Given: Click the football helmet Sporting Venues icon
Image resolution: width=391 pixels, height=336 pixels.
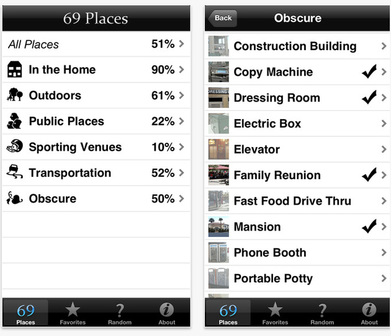Looking at the screenshot, I should pos(14,147).
